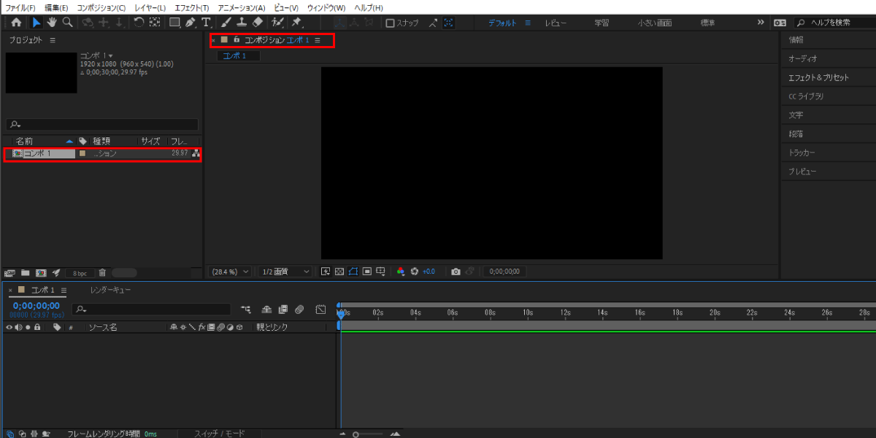The height and width of the screenshot is (438, 876).
Task: Switch to the レンダーキュー tab
Action: (111, 291)
